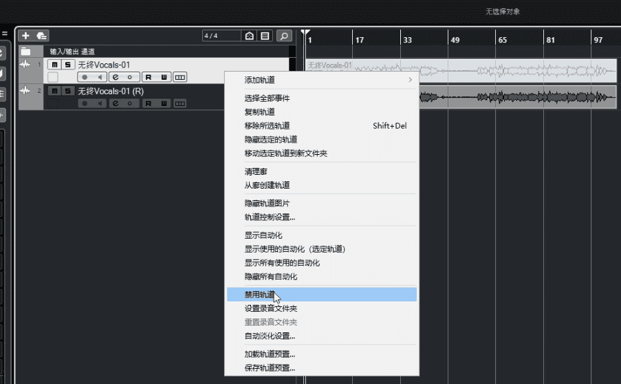Click the 4/4 time signature field
Screen dimensions: 621x384
point(221,36)
